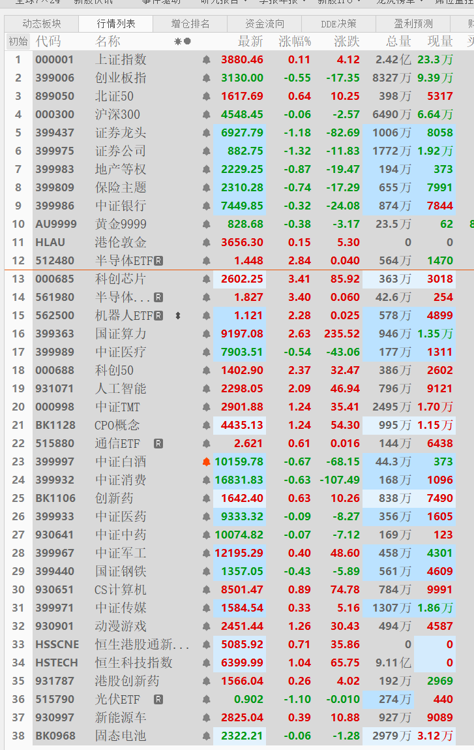
Task: Click the bell icon for 上证指数
Action: point(207,60)
